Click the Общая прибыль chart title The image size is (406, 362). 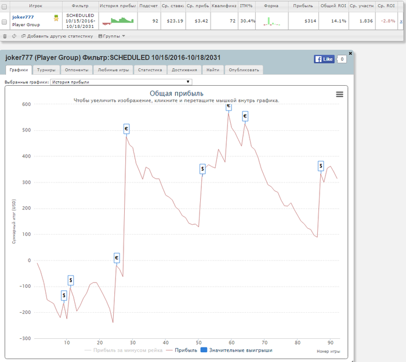click(176, 93)
